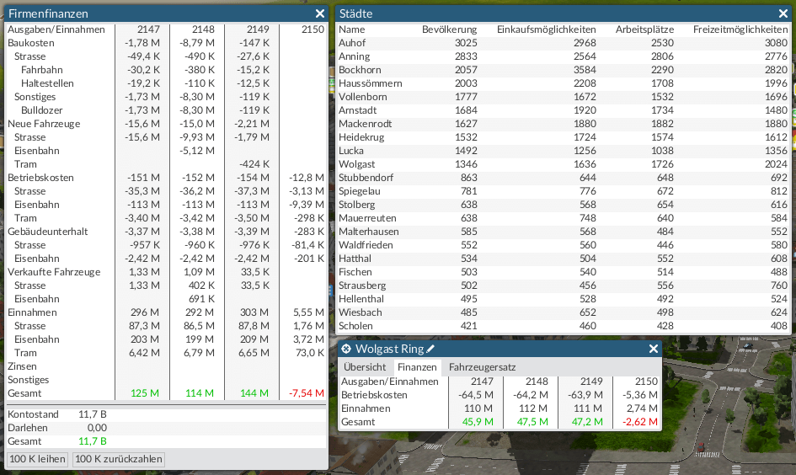Viewport: 796px width, 475px height.
Task: Select the city Auhof in the list
Action: point(563,43)
